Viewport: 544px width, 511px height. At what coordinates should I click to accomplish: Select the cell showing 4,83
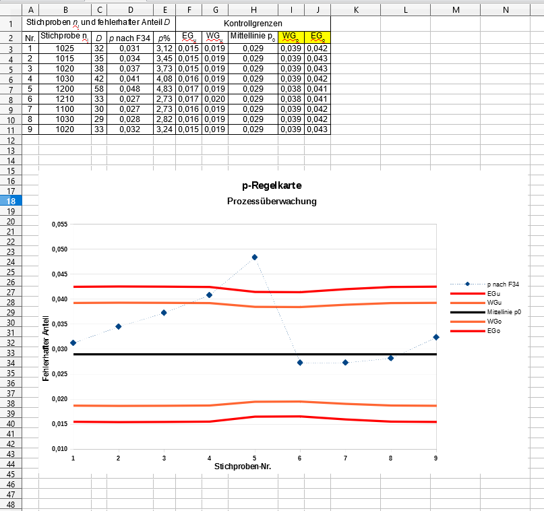tap(163, 89)
